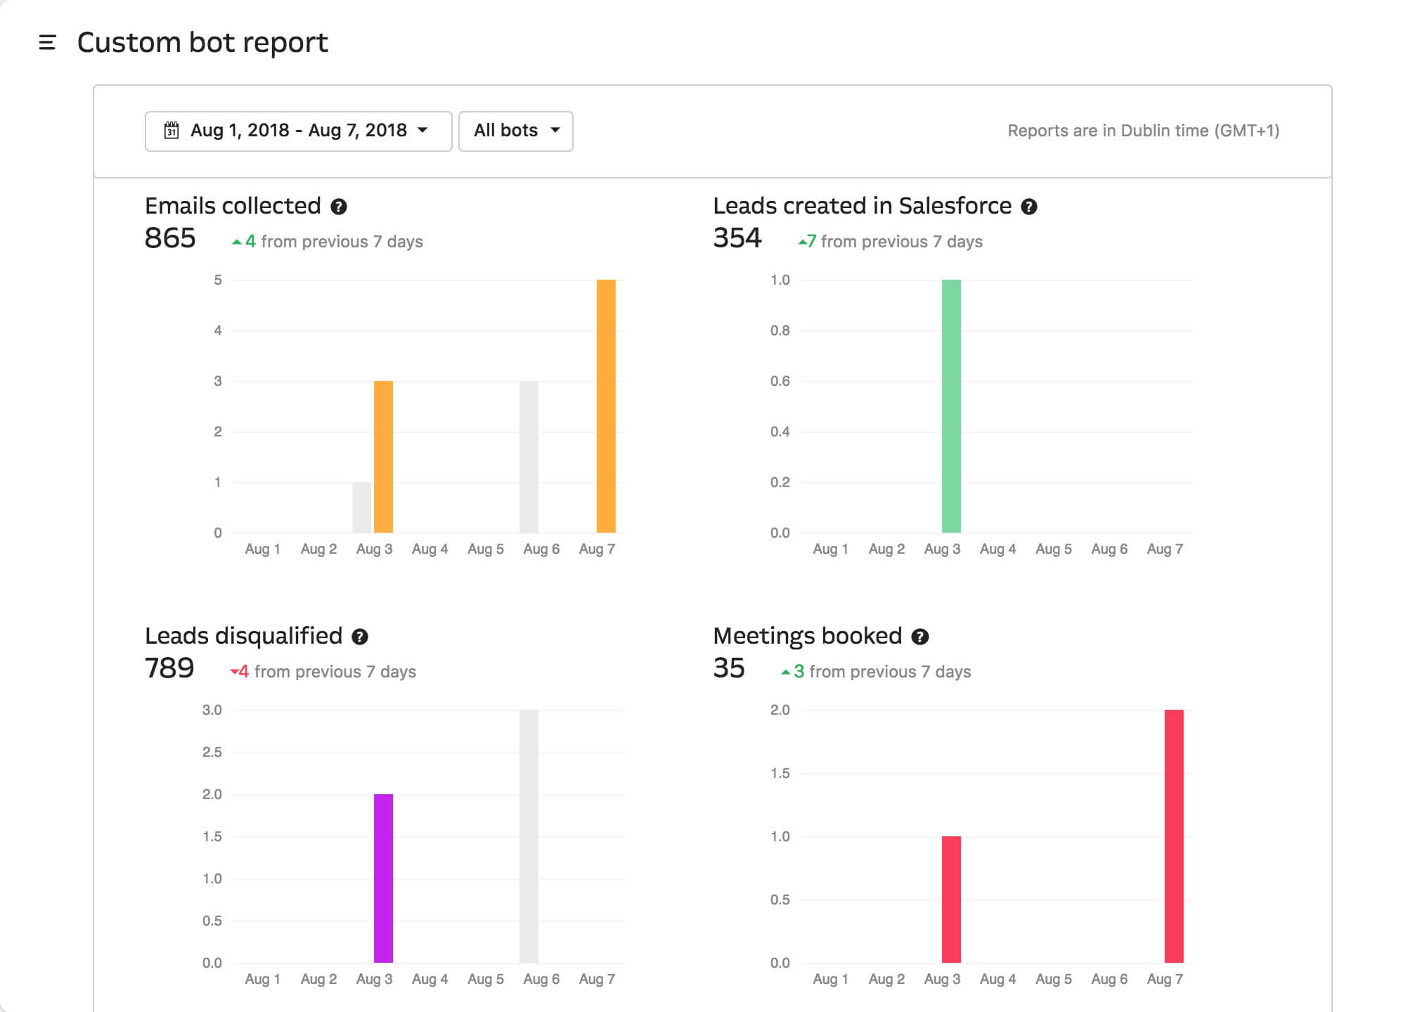Click the 865 Emails collected total

(x=170, y=239)
